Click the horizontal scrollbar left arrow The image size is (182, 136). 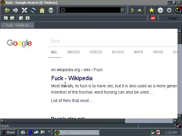pyautogui.click(x=2, y=121)
